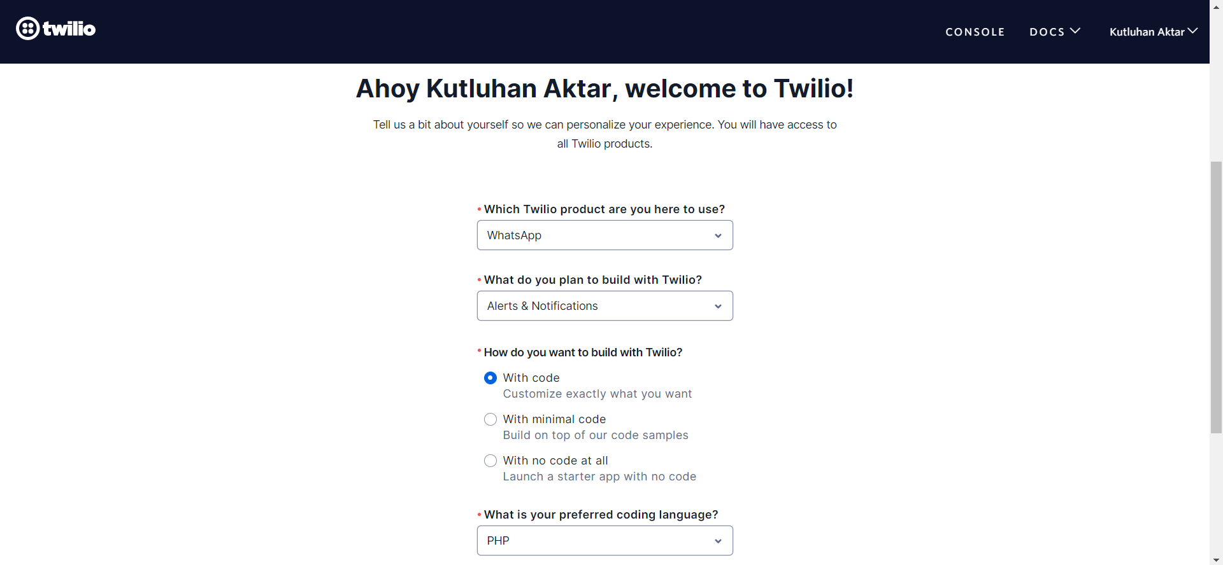The height and width of the screenshot is (565, 1223).
Task: Open the Kutluhan Aktar account menu
Action: (1147, 32)
